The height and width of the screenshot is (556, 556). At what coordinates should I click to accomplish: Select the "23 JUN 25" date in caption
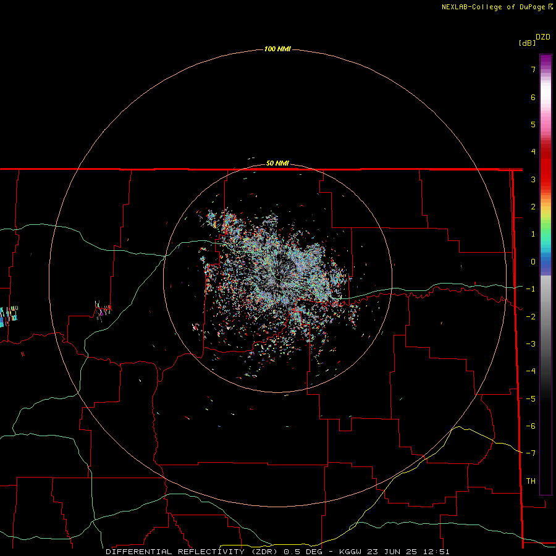(x=392, y=552)
